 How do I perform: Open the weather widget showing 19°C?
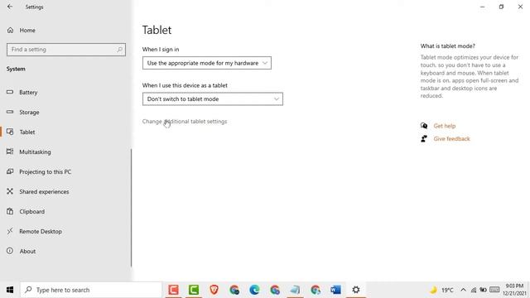point(441,290)
